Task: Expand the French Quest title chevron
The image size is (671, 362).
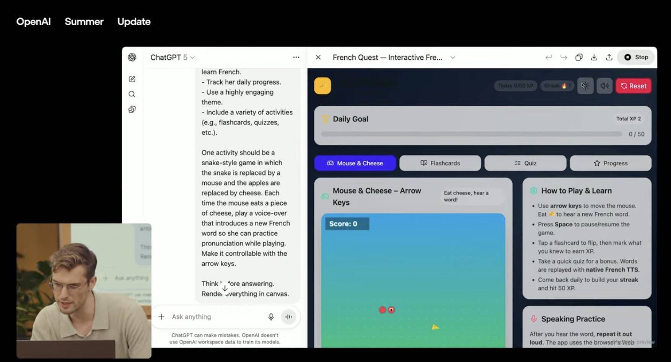Action: [453, 57]
